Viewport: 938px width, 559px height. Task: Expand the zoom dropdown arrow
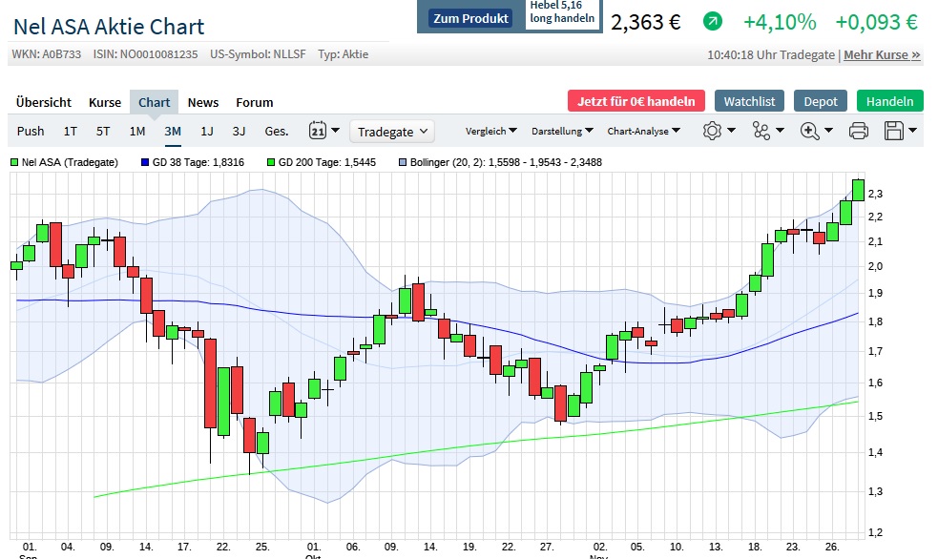tap(828, 130)
